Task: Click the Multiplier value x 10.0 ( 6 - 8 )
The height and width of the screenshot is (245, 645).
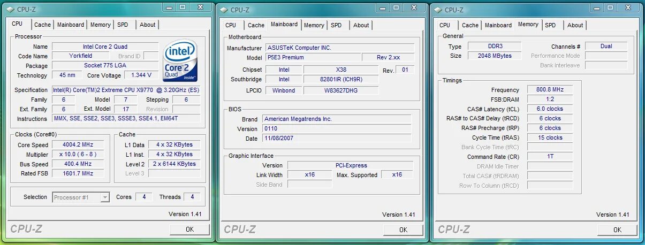Action: (x=78, y=155)
